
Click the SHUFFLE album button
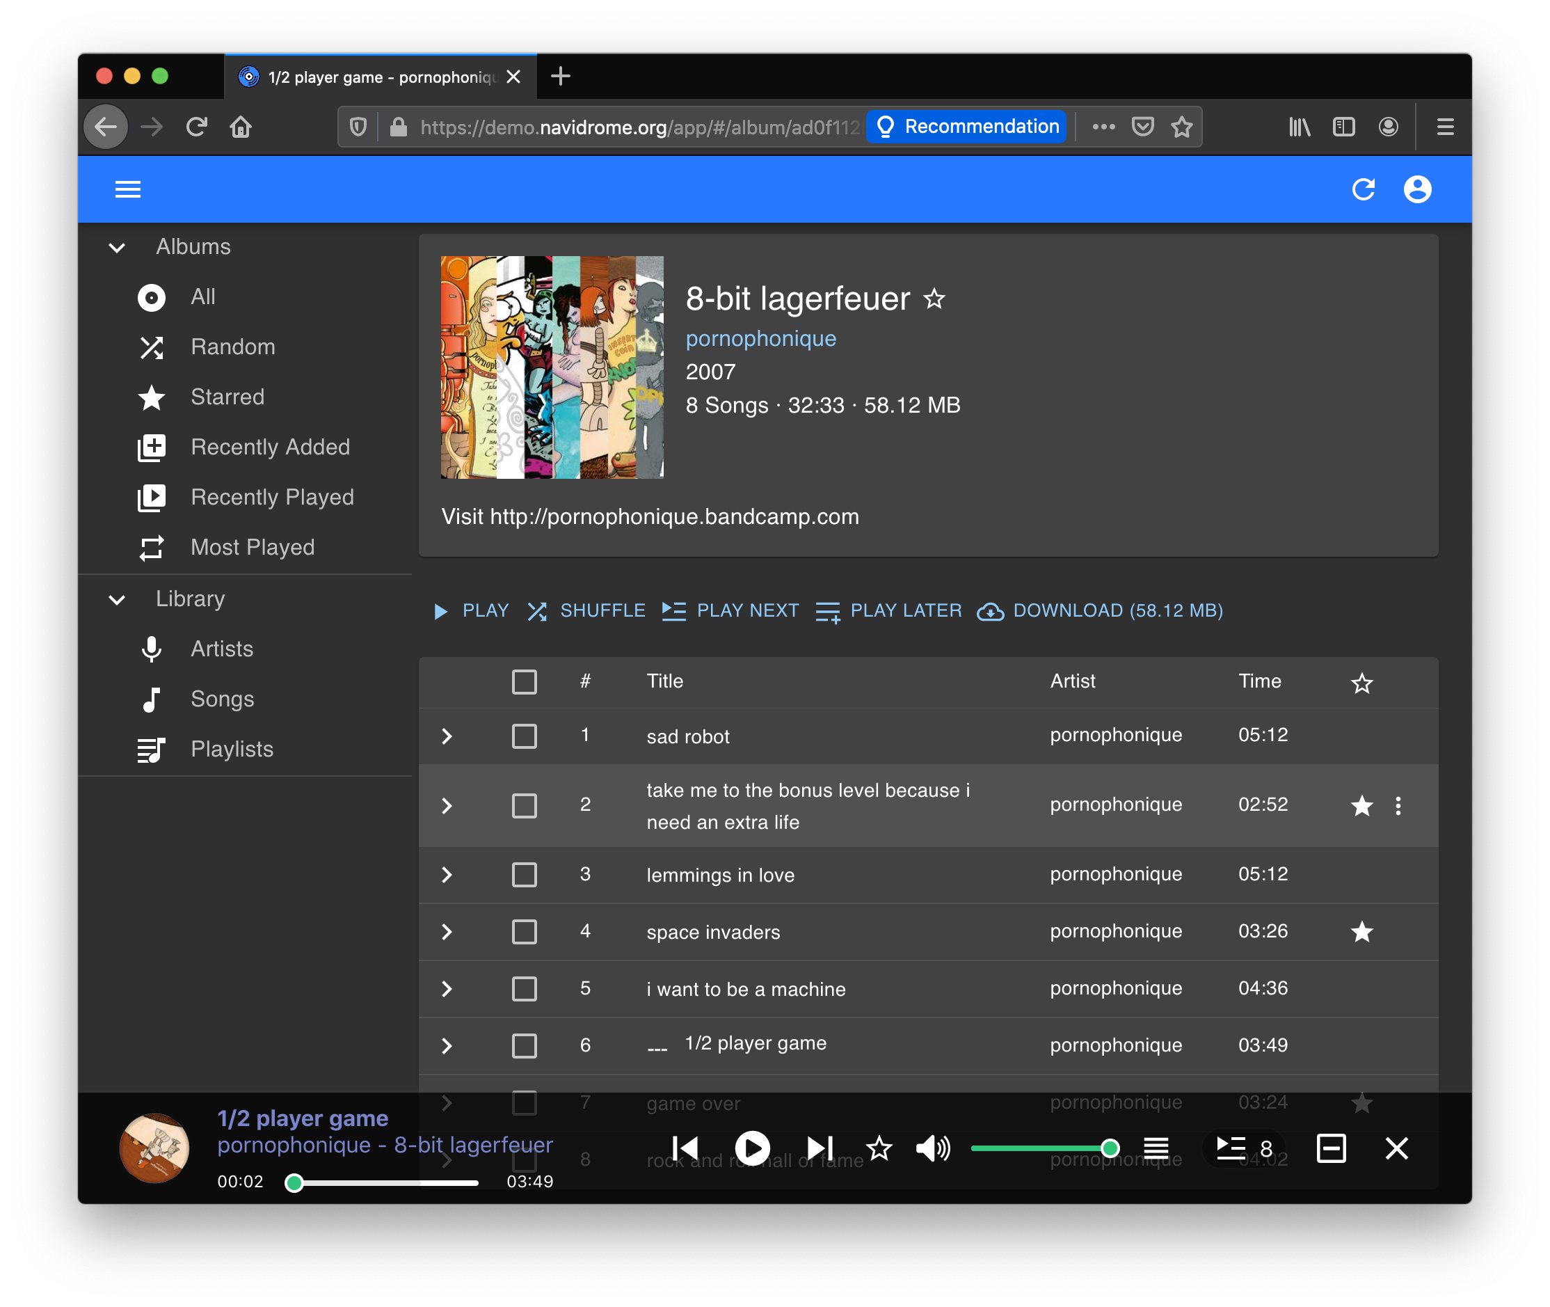point(586,610)
